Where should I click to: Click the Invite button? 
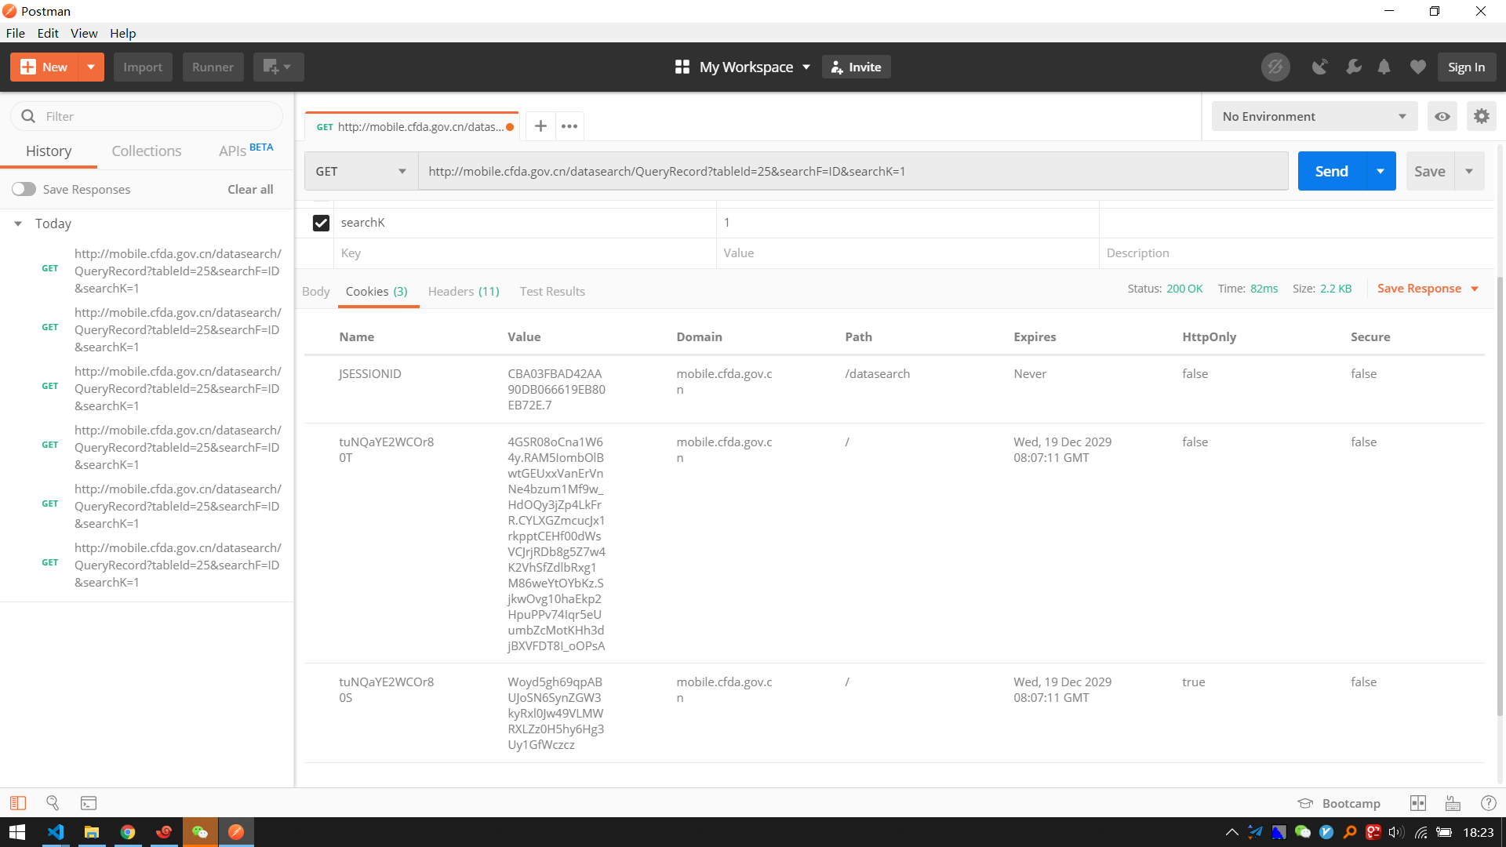[856, 67]
